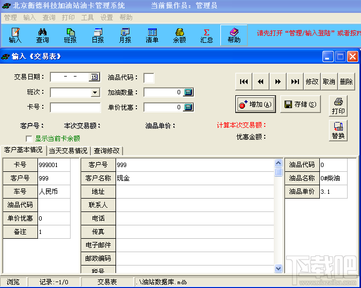This screenshot has width=361, height=288.
Task: Open the 汇总 summary tool
Action: [206, 35]
